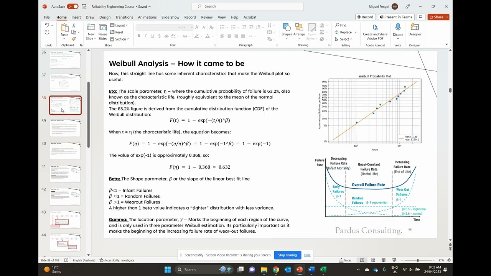Open Windows Start menu
491x276 pixels.
click(x=168, y=269)
